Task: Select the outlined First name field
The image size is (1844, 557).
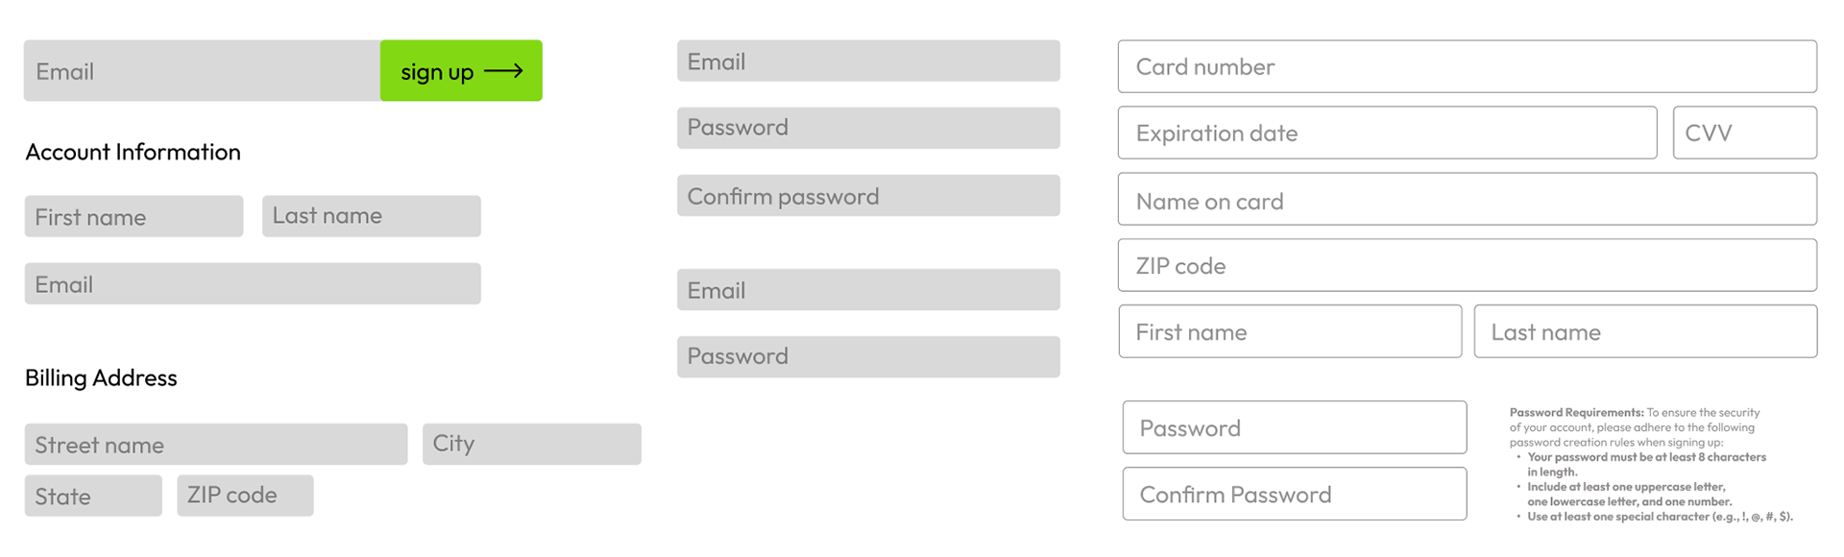Action: click(x=1290, y=331)
